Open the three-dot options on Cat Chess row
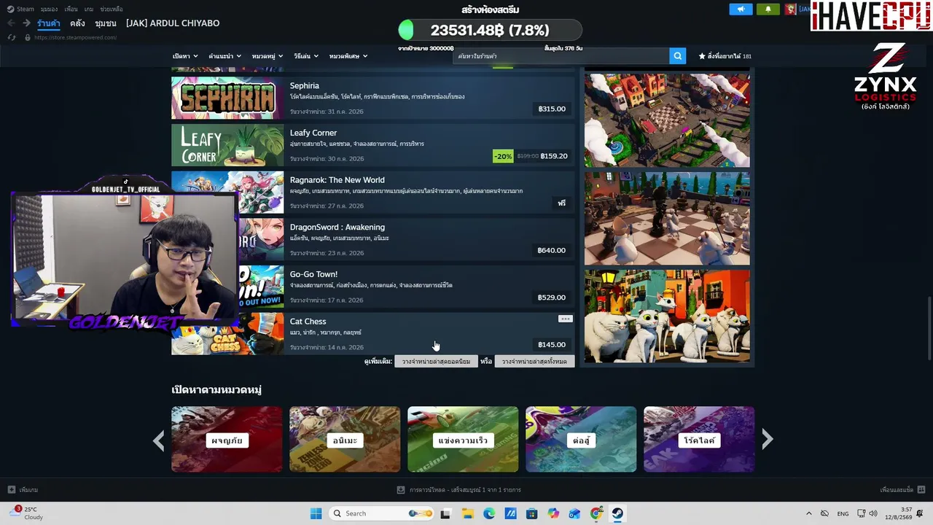933x525 pixels. click(x=565, y=319)
